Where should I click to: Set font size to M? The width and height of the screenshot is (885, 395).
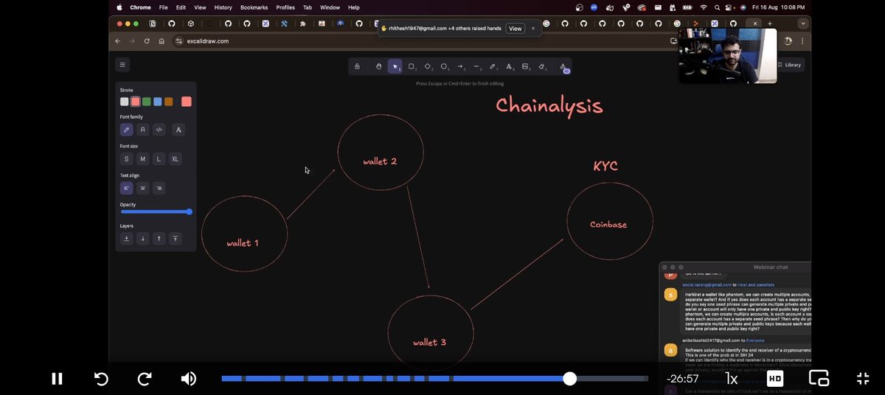tap(143, 159)
